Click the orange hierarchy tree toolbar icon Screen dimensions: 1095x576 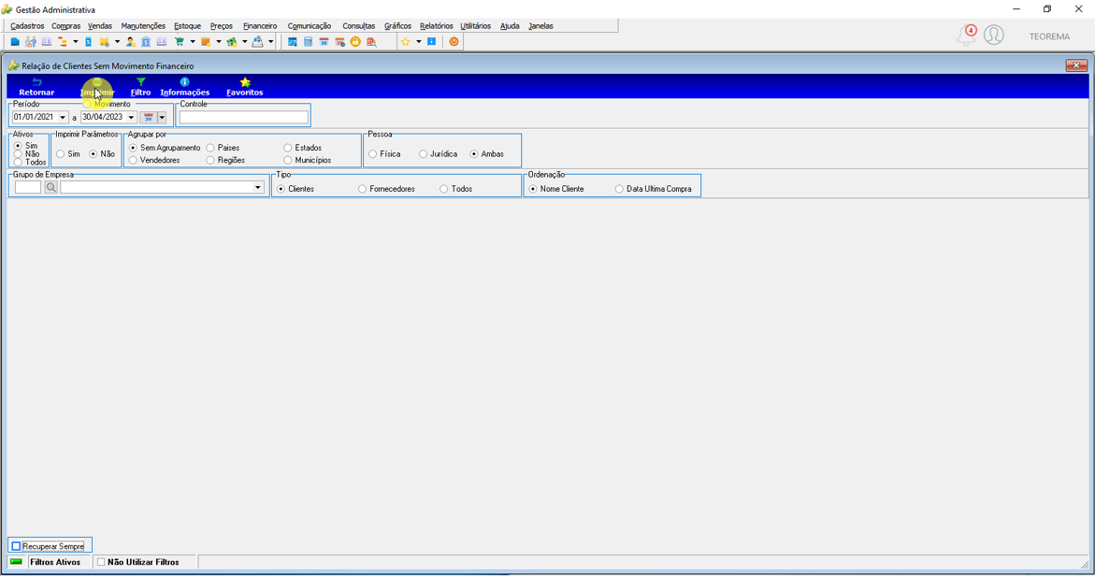pos(62,42)
